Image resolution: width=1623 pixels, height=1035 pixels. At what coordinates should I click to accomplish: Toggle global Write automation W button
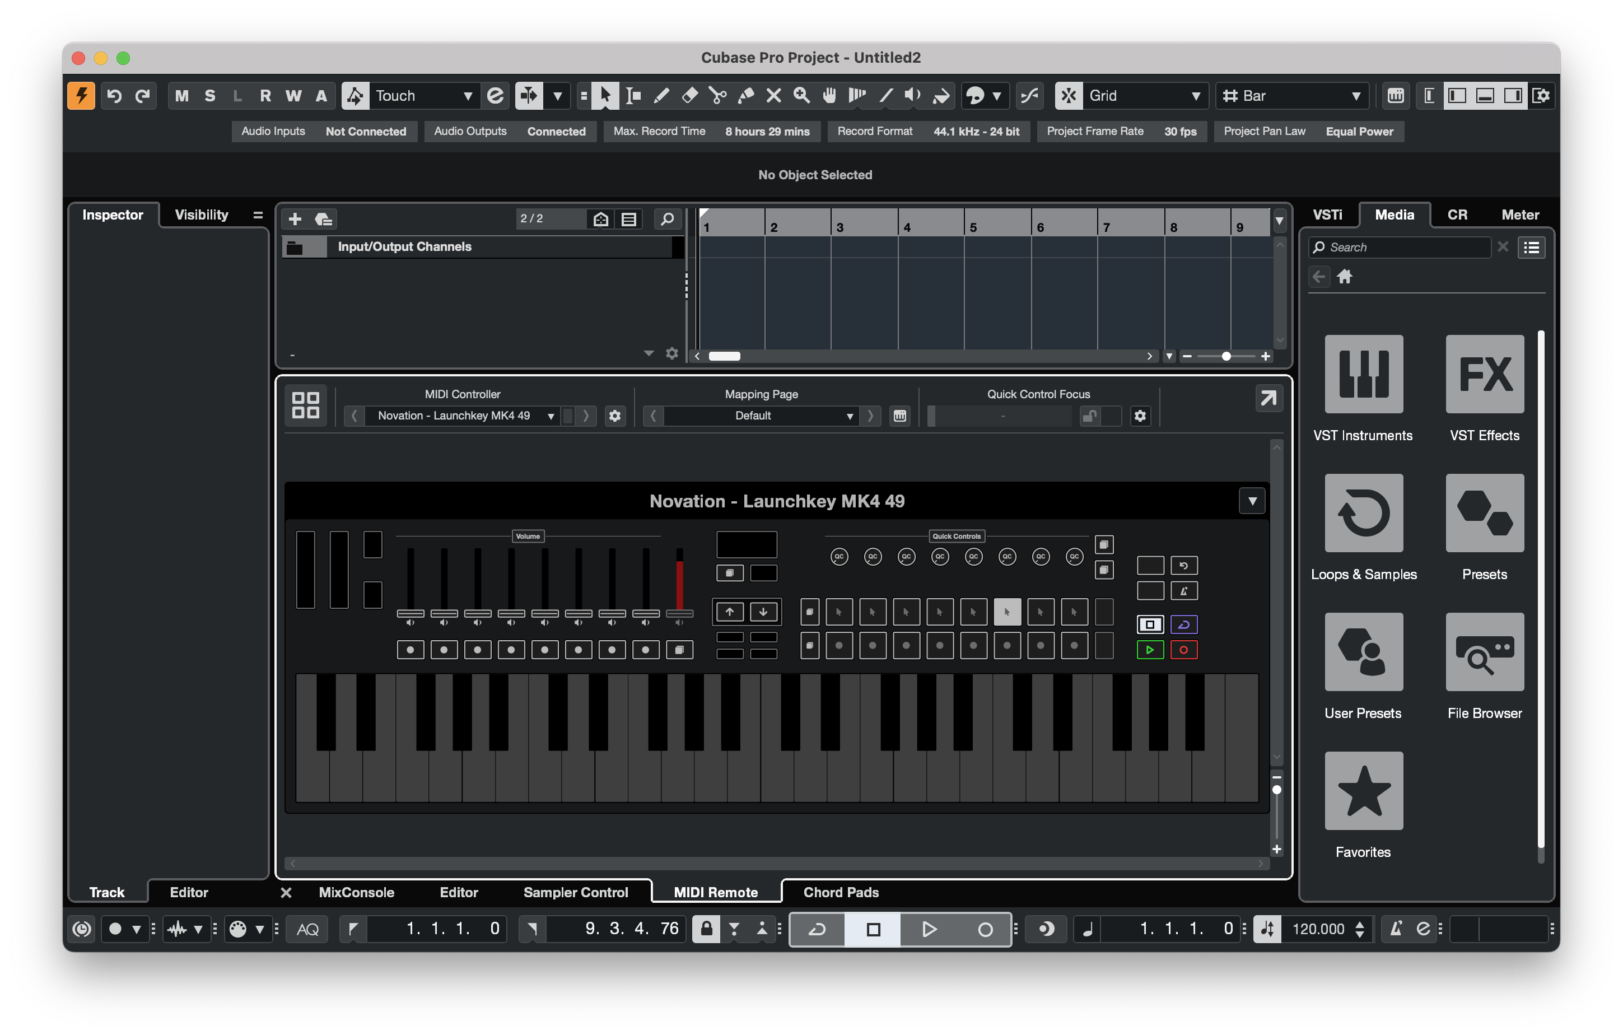click(293, 96)
